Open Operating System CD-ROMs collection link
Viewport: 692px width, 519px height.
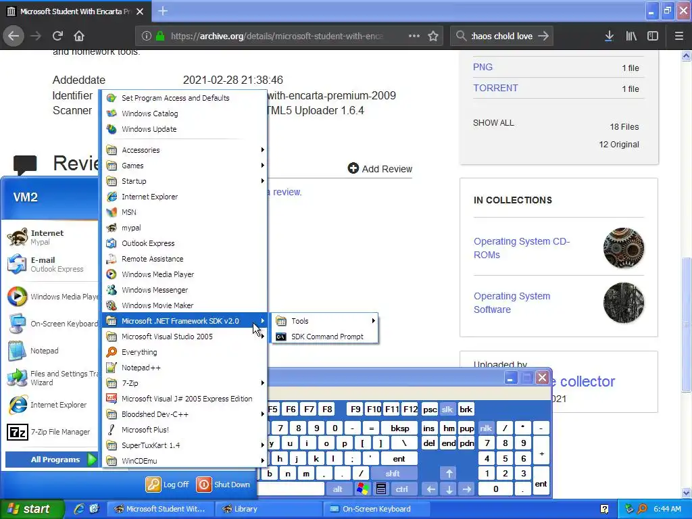click(522, 248)
